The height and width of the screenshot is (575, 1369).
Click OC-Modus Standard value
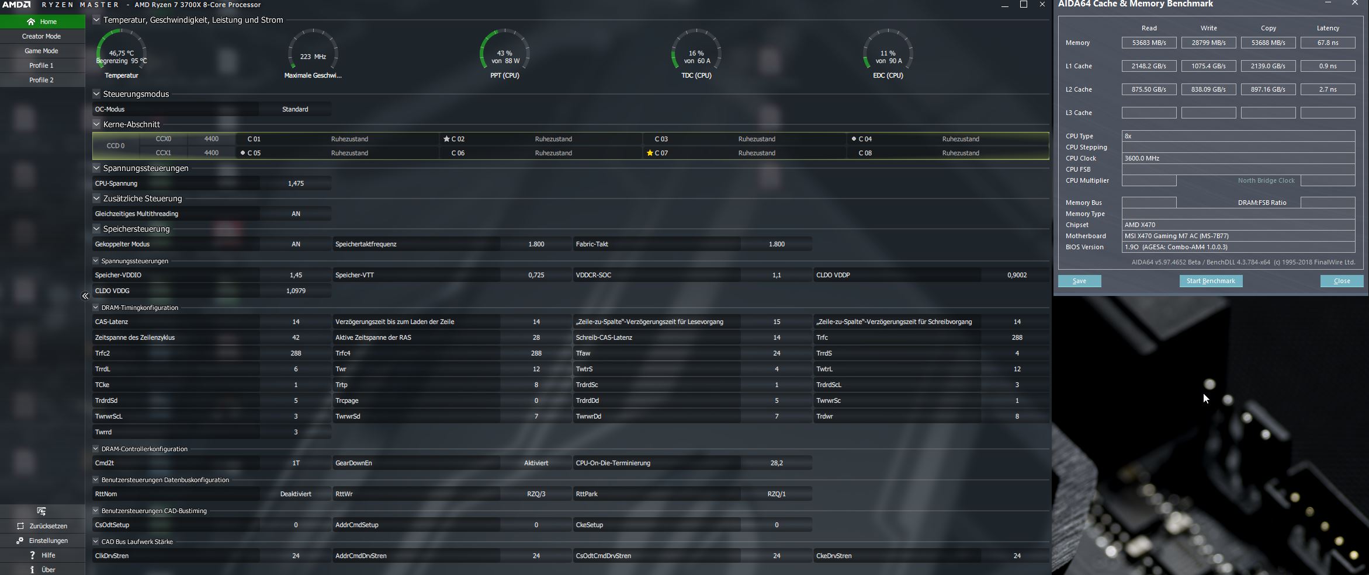tap(295, 109)
